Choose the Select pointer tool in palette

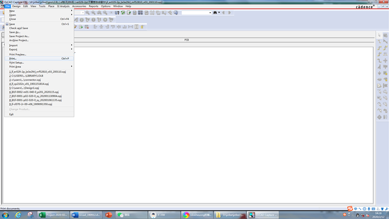[x=379, y=36]
